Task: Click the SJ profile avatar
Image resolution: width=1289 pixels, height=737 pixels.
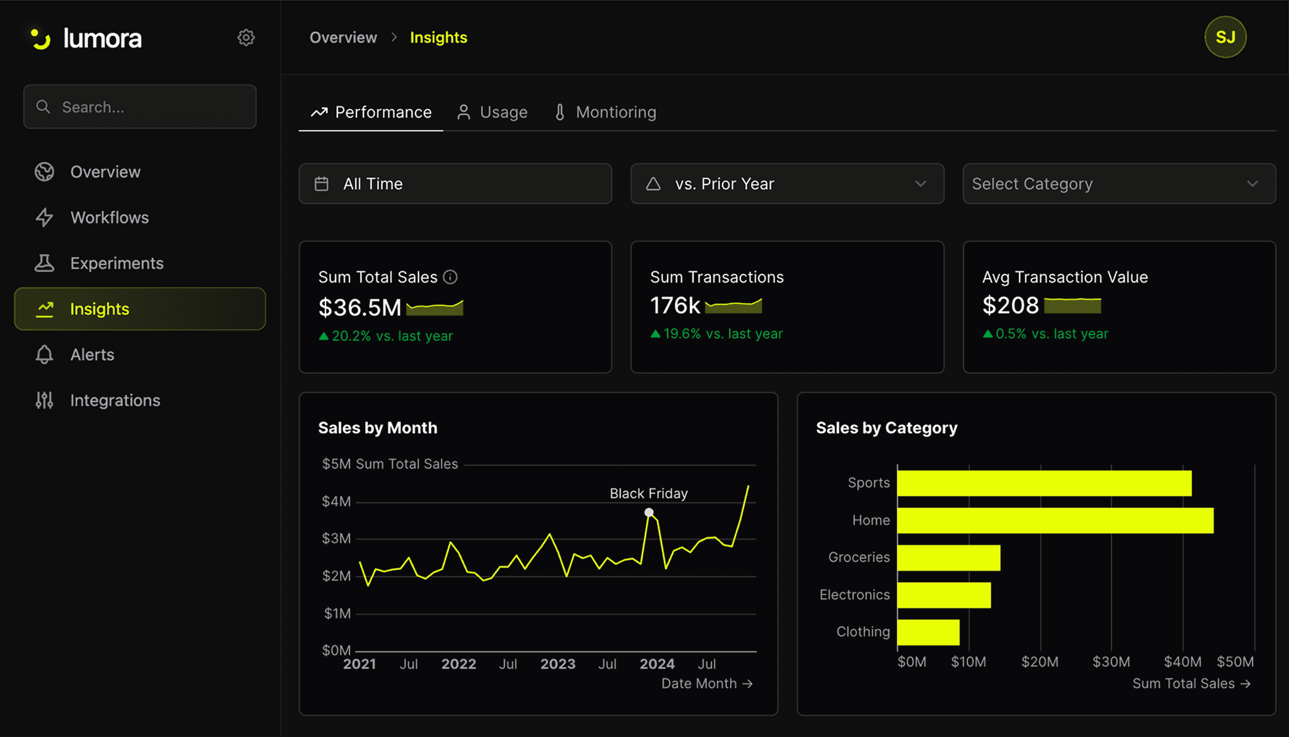Action: (x=1225, y=37)
